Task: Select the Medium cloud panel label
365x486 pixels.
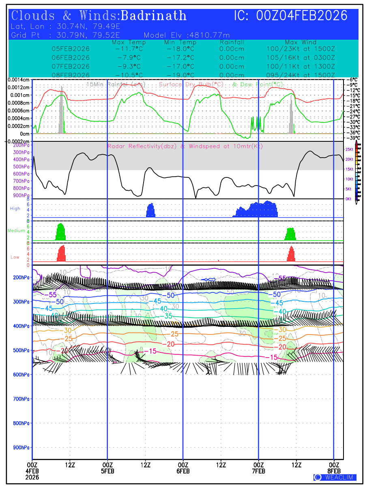Action: [17, 230]
